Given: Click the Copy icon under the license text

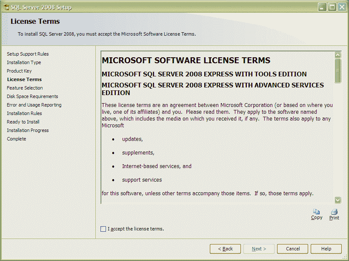Looking at the screenshot, I should click(316, 212).
